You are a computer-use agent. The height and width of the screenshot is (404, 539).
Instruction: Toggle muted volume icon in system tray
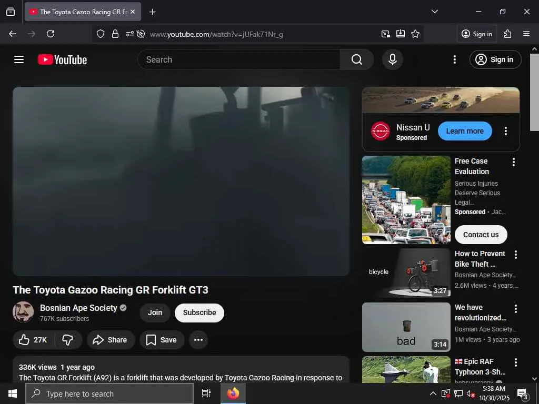tap(471, 393)
